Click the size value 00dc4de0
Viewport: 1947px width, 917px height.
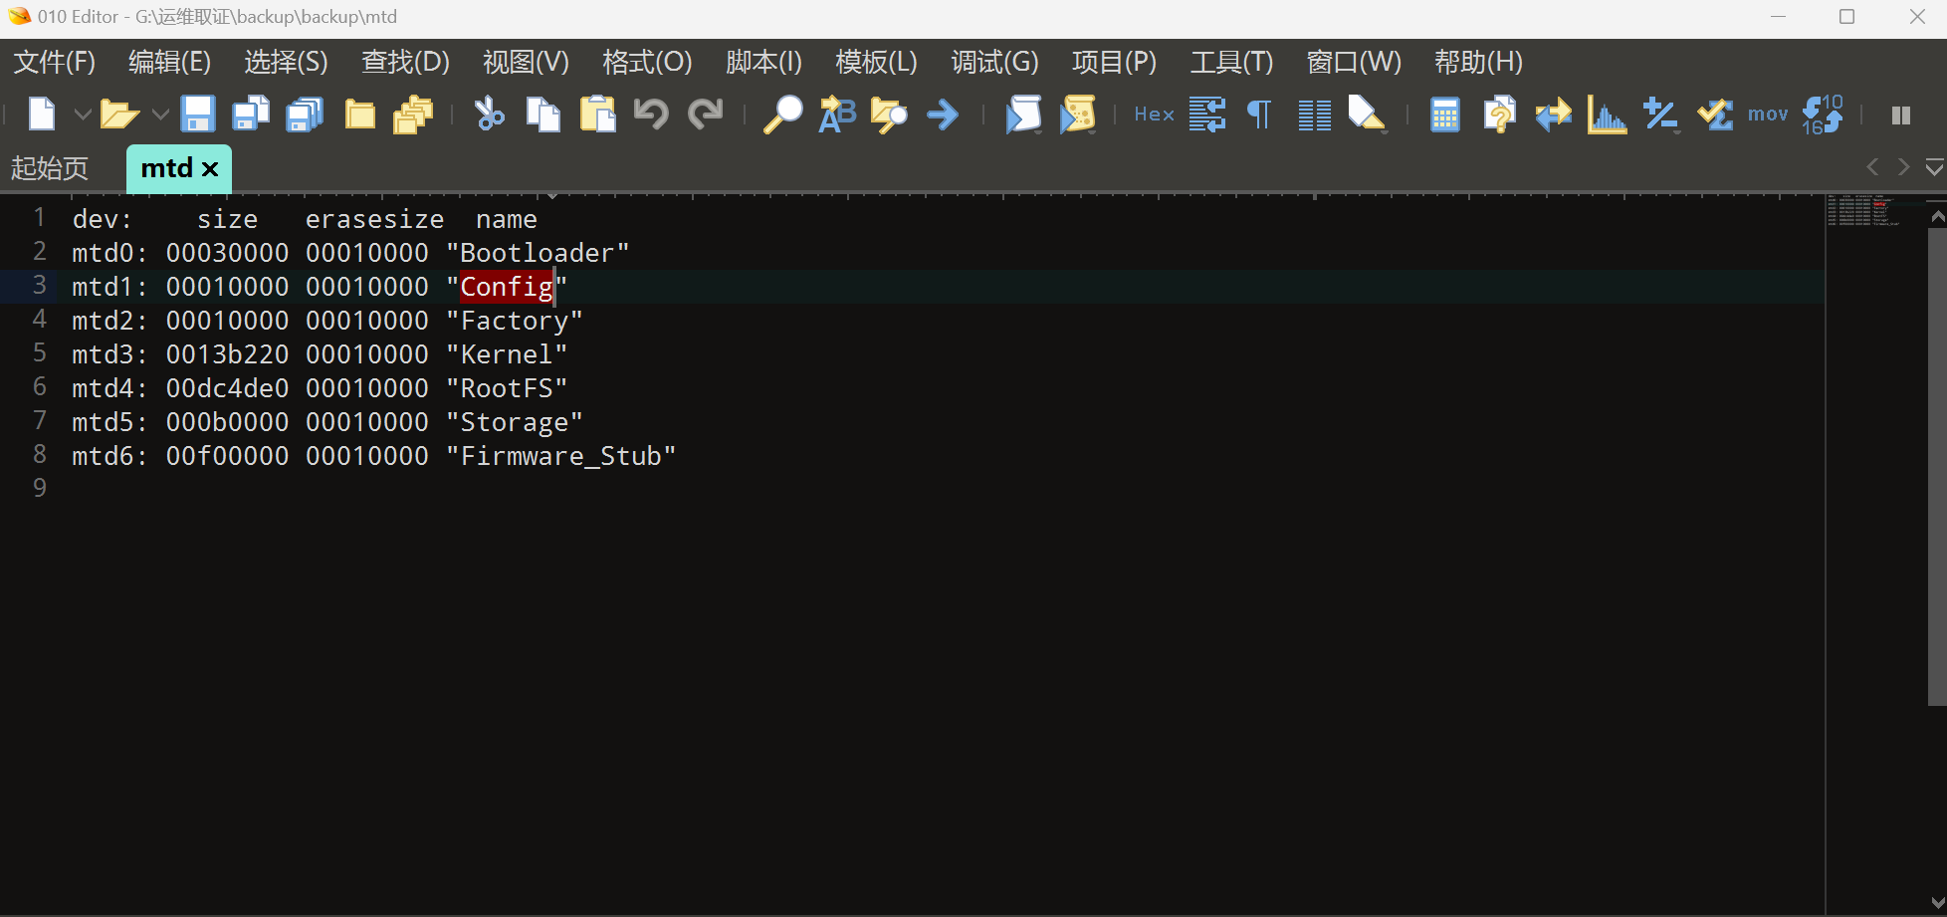228,388
